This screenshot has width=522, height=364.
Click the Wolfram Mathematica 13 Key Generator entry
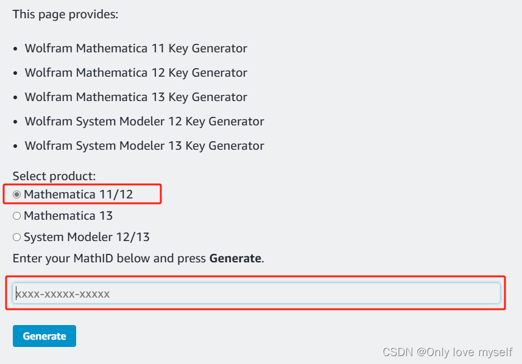(135, 97)
